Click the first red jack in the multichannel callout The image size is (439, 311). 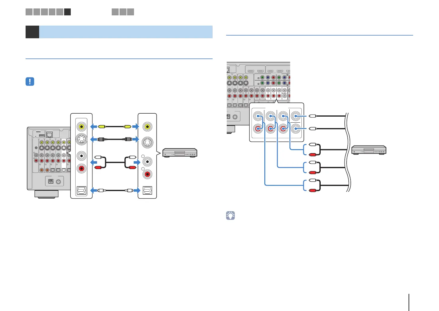(x=258, y=129)
